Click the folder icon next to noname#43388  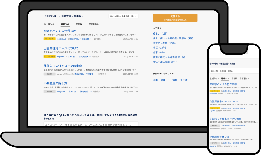(x=73, y=74)
